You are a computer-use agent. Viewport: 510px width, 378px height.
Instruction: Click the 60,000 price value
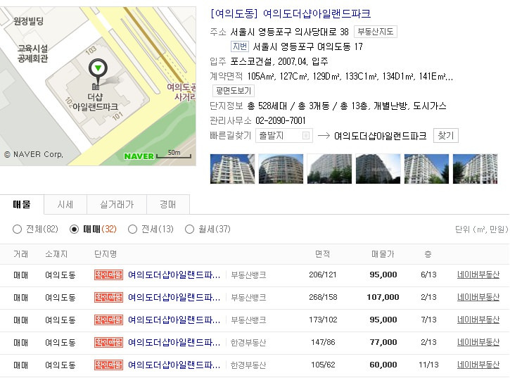point(383,365)
